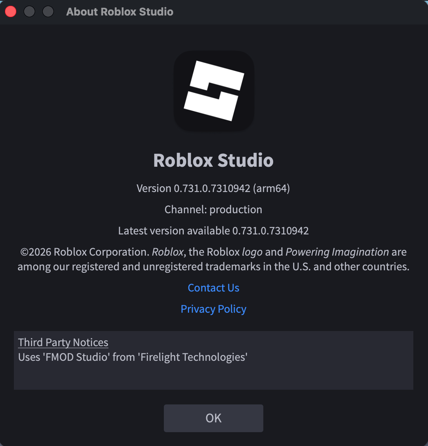Open the Contact Us link
Viewport: 428px width, 446px height.
click(214, 288)
